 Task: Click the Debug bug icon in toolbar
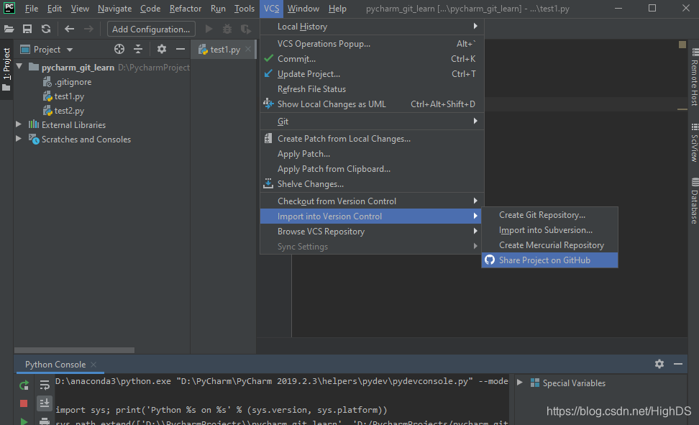[227, 29]
